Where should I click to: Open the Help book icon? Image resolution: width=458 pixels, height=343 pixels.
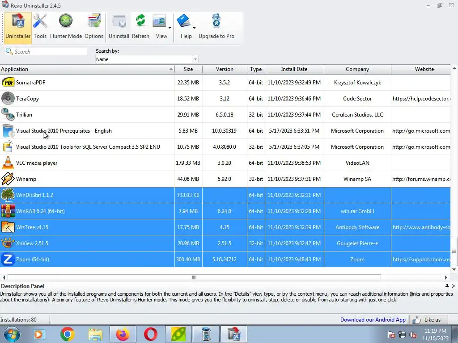click(184, 21)
